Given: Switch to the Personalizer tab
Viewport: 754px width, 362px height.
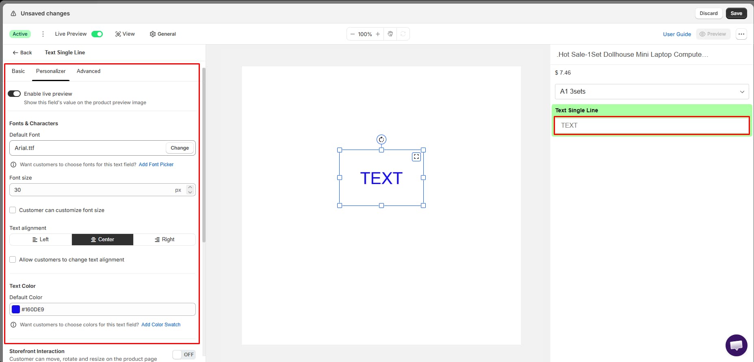Looking at the screenshot, I should [x=51, y=71].
